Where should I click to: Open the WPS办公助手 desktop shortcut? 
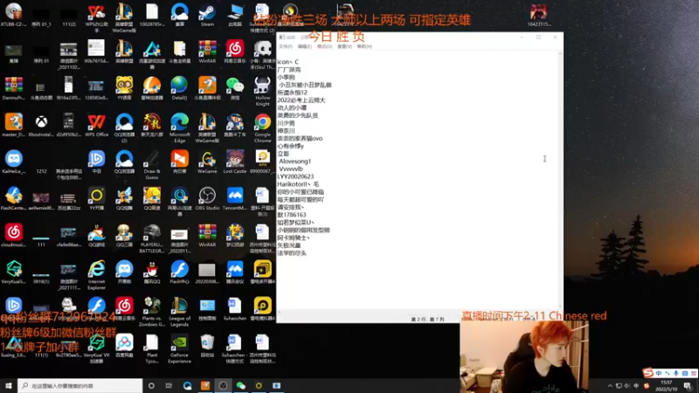tap(96, 17)
